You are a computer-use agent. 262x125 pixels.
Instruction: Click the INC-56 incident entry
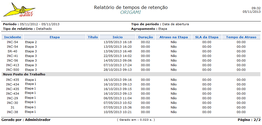click(x=13, y=60)
